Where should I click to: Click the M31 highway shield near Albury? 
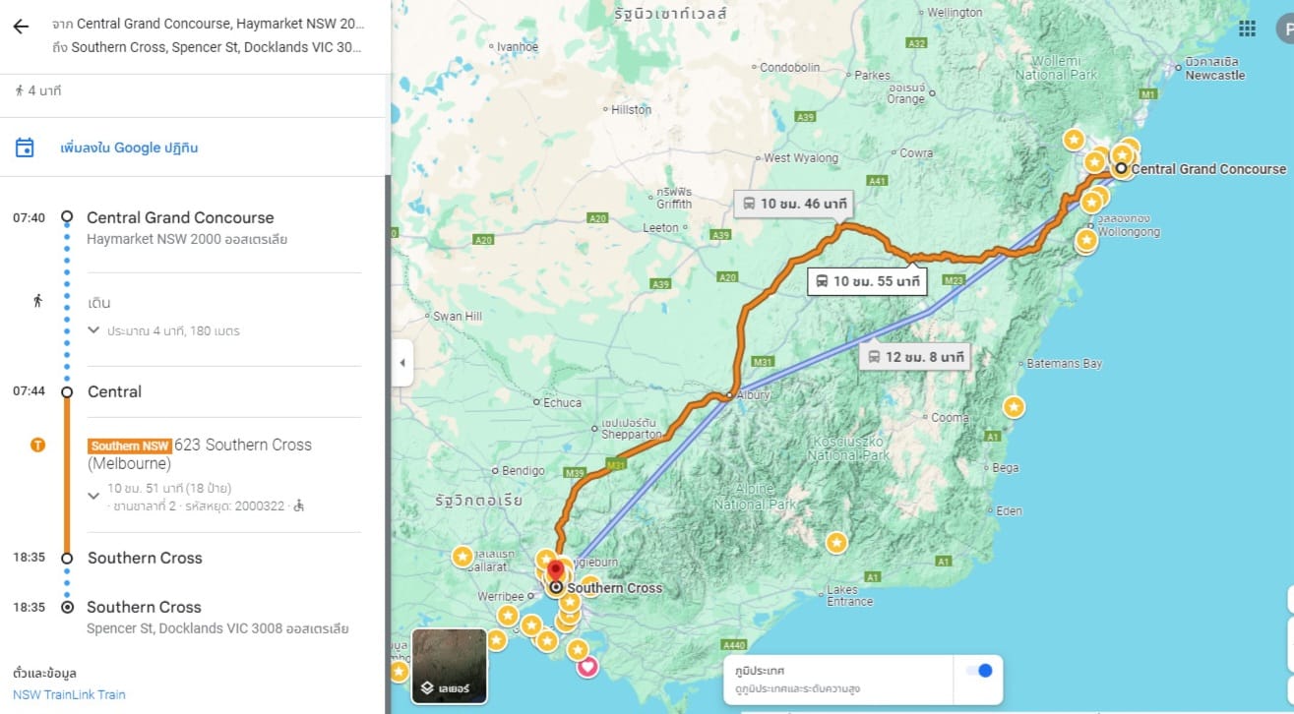pyautogui.click(x=763, y=363)
